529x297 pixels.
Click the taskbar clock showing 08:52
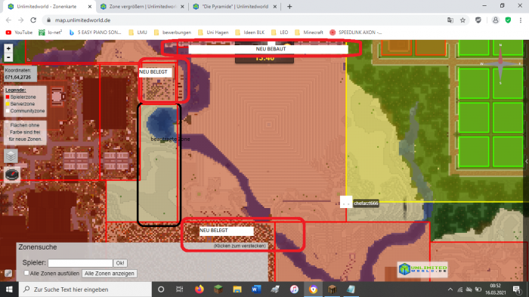(x=495, y=289)
